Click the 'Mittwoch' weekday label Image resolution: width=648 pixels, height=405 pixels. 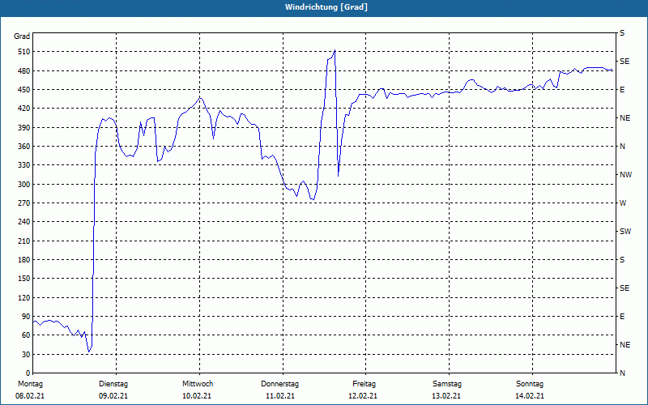[x=198, y=384]
